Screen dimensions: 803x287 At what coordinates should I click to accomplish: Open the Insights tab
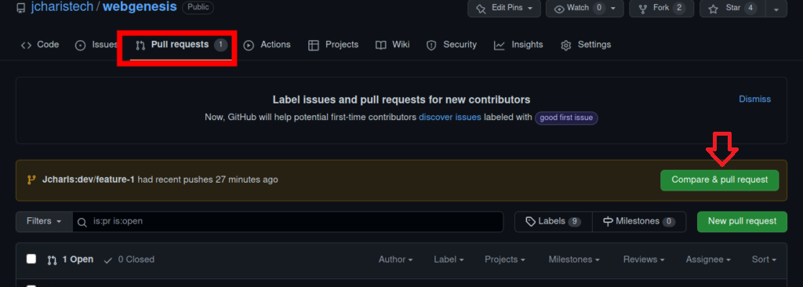point(518,45)
